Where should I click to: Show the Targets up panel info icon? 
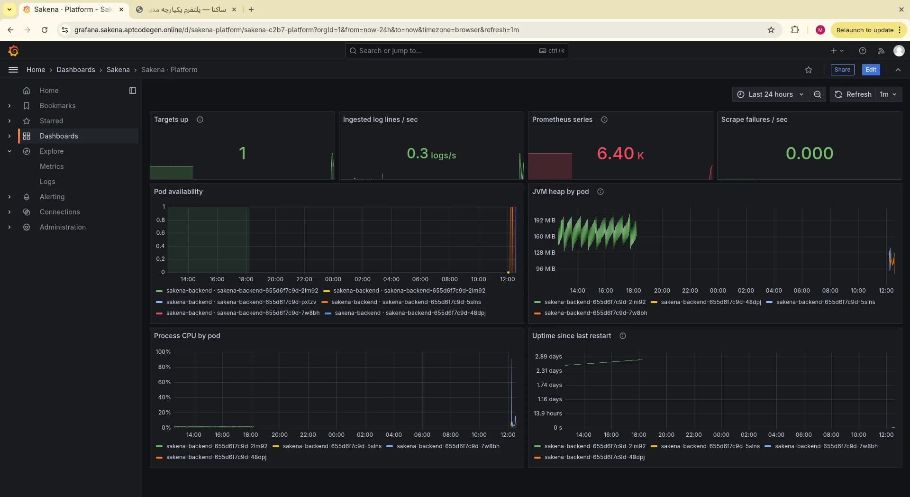pyautogui.click(x=200, y=120)
